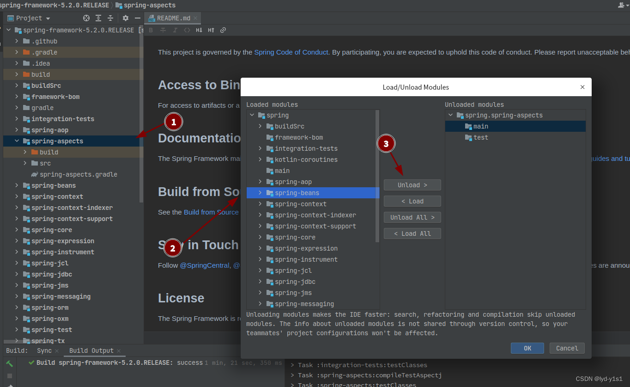The height and width of the screenshot is (387, 630).
Task: Toggle italic in the markdown toolbar
Action: coord(175,30)
